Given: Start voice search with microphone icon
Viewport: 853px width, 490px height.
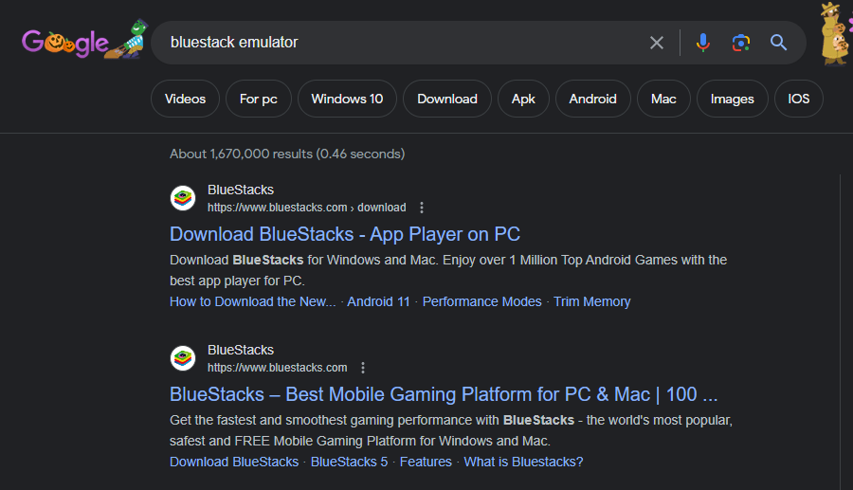Looking at the screenshot, I should pyautogui.click(x=703, y=43).
